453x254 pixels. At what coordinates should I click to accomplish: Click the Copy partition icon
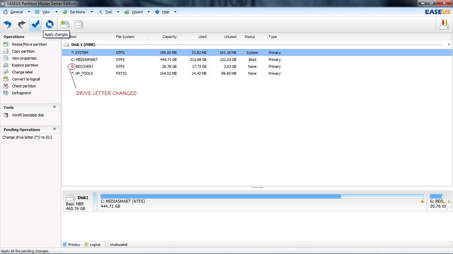point(6,51)
